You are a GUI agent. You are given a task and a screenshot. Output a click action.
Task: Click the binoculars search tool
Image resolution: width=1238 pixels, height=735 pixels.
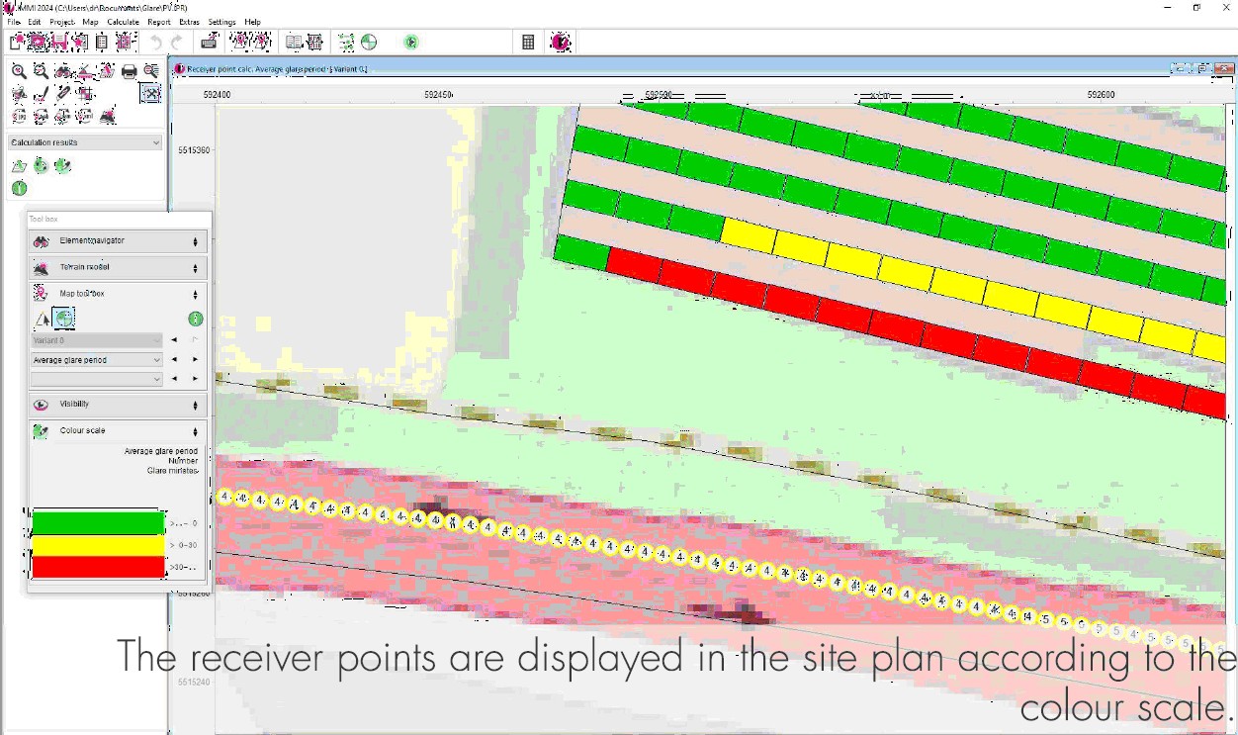[x=63, y=71]
